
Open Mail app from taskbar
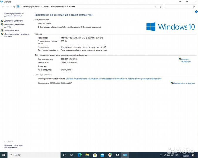tap(102, 155)
